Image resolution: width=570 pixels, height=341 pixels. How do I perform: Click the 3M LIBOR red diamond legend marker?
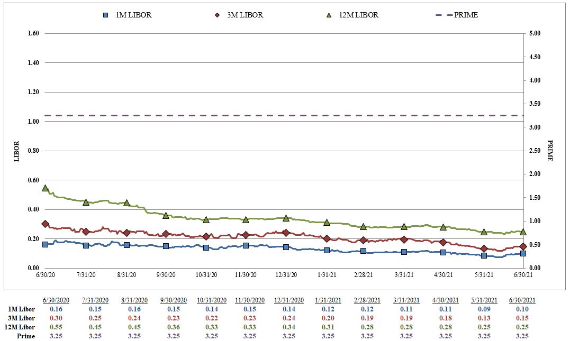click(217, 15)
